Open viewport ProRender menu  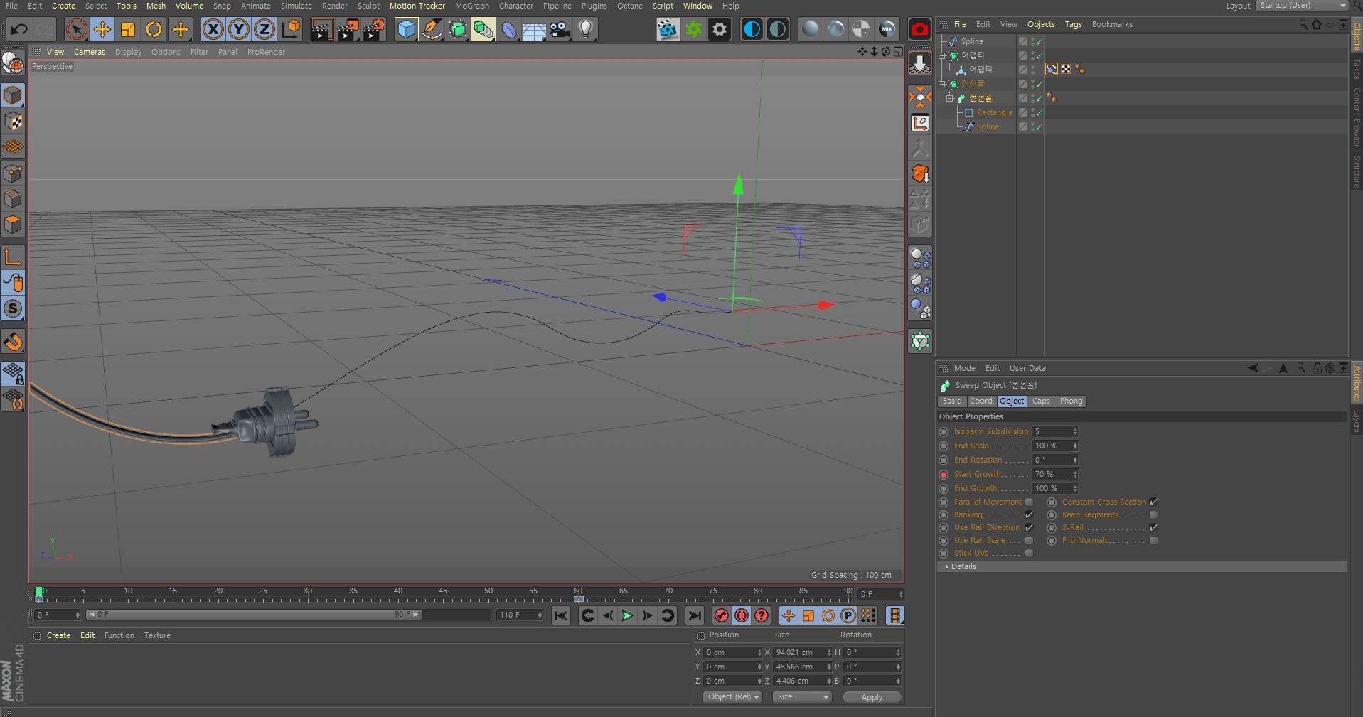coord(266,52)
